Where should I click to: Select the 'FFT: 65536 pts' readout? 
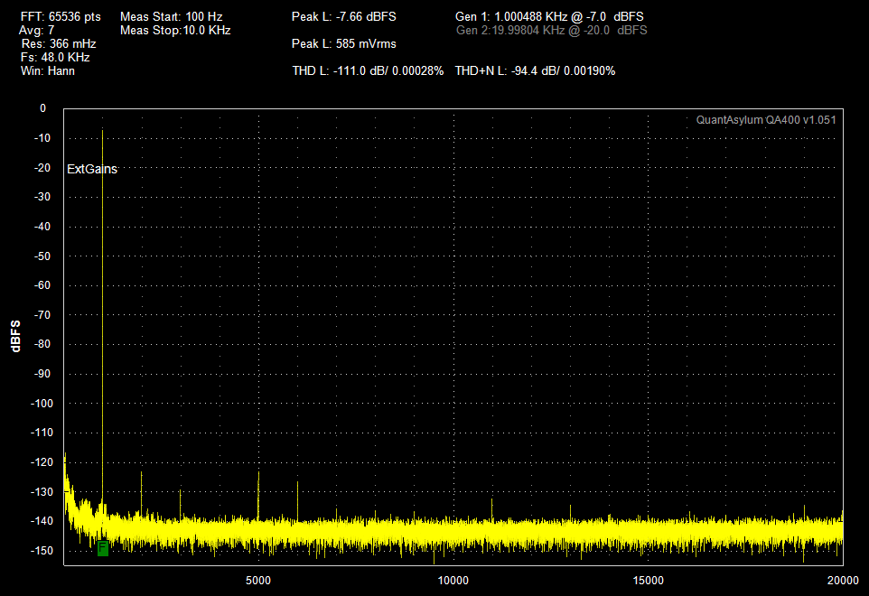click(61, 16)
